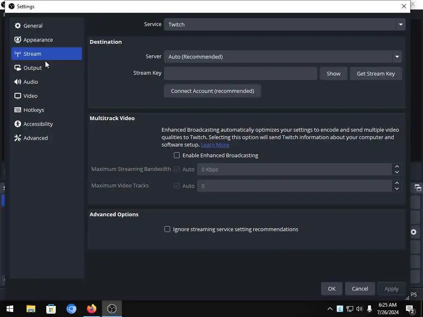Open network status tray icon
423x317 pixels.
(350, 309)
